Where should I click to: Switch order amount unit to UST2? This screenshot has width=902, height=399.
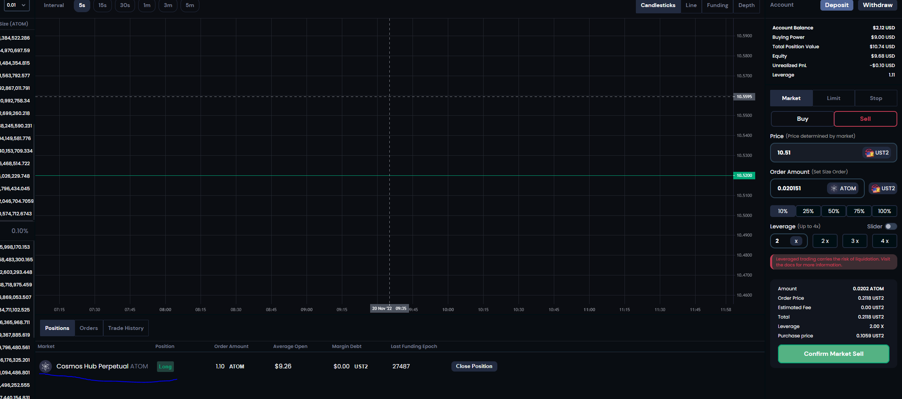point(883,189)
